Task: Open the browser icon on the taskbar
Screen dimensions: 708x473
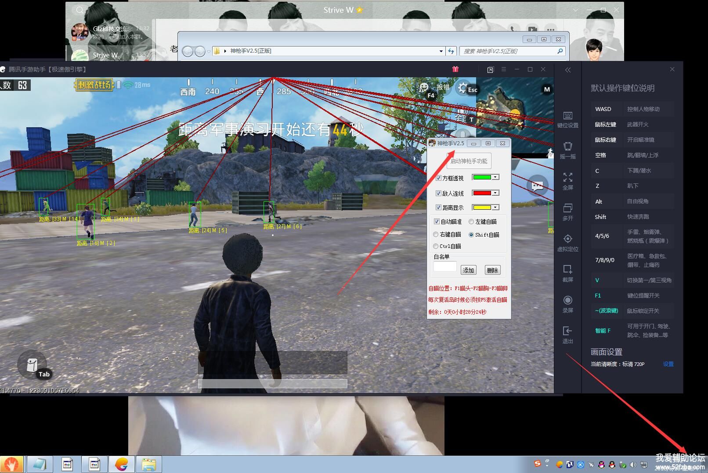Action: click(x=122, y=464)
